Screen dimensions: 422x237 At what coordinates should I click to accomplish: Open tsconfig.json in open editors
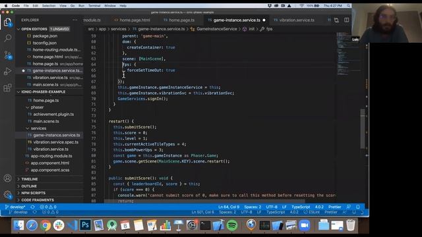pyautogui.click(x=45, y=43)
